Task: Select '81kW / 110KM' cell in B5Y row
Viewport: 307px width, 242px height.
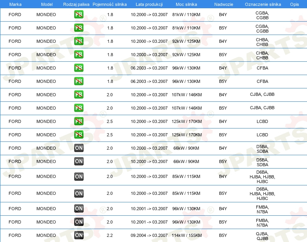Action: pyautogui.click(x=186, y=28)
